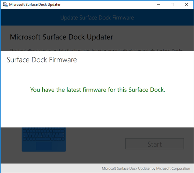
Task: Click the green latest firmware message
Action: click(98, 90)
